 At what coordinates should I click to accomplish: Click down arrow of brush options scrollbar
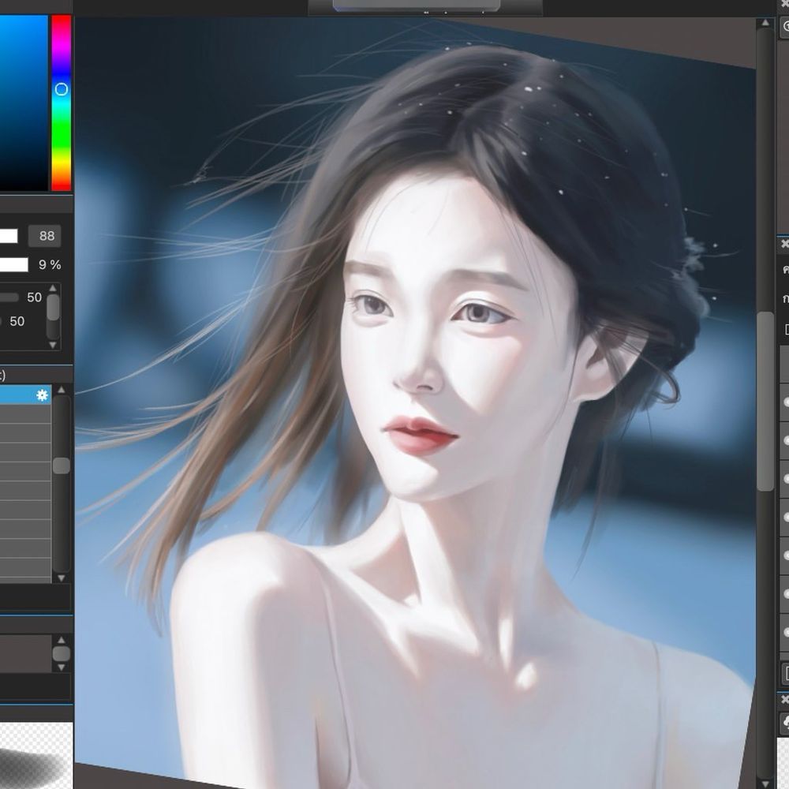pos(53,345)
